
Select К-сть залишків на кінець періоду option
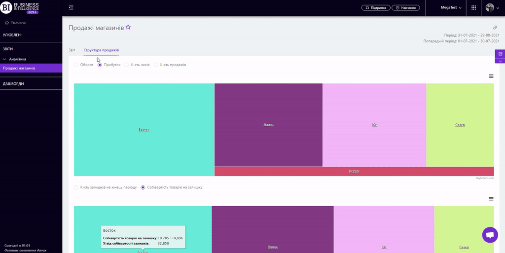[x=76, y=187]
